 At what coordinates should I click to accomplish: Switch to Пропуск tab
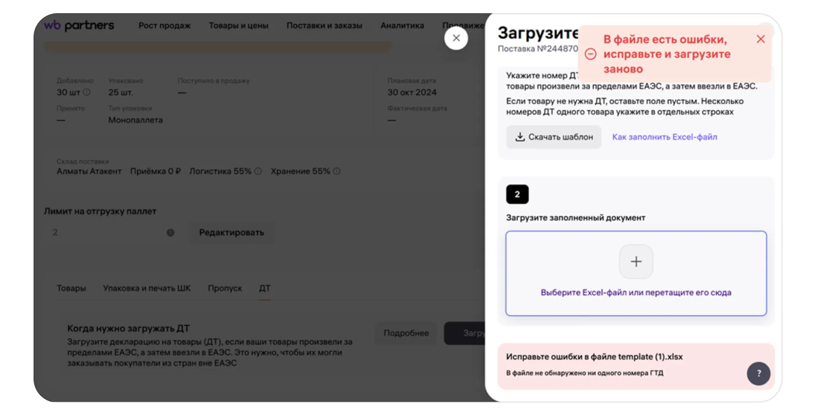point(225,288)
